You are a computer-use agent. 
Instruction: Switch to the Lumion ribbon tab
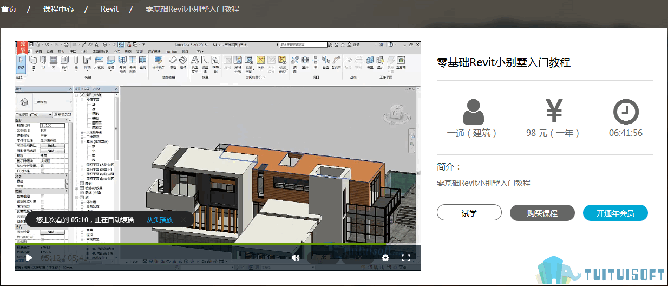tap(171, 51)
